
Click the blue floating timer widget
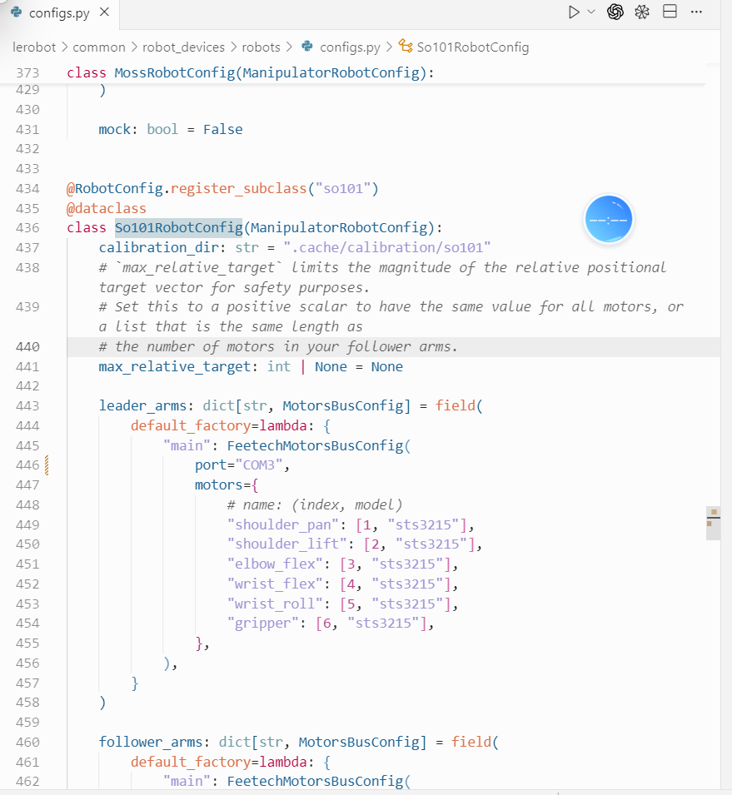[x=608, y=220]
